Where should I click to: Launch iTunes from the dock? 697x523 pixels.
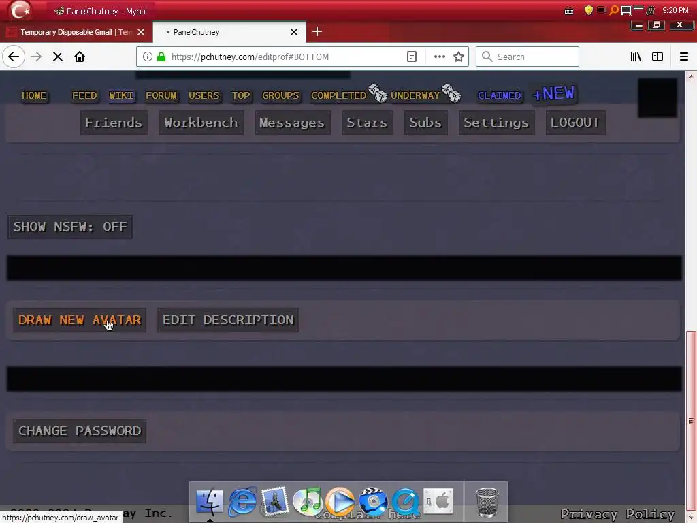coord(308,501)
